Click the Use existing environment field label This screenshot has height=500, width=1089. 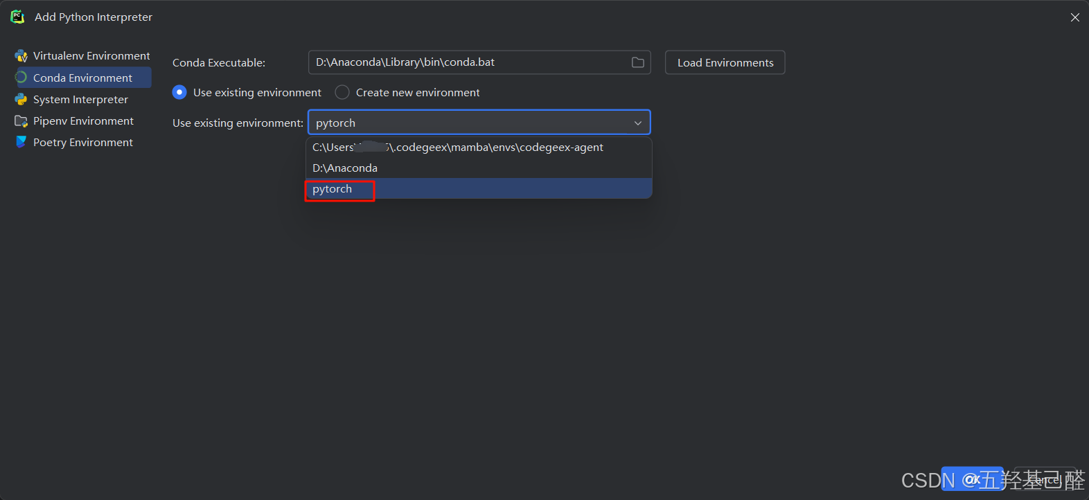click(238, 123)
